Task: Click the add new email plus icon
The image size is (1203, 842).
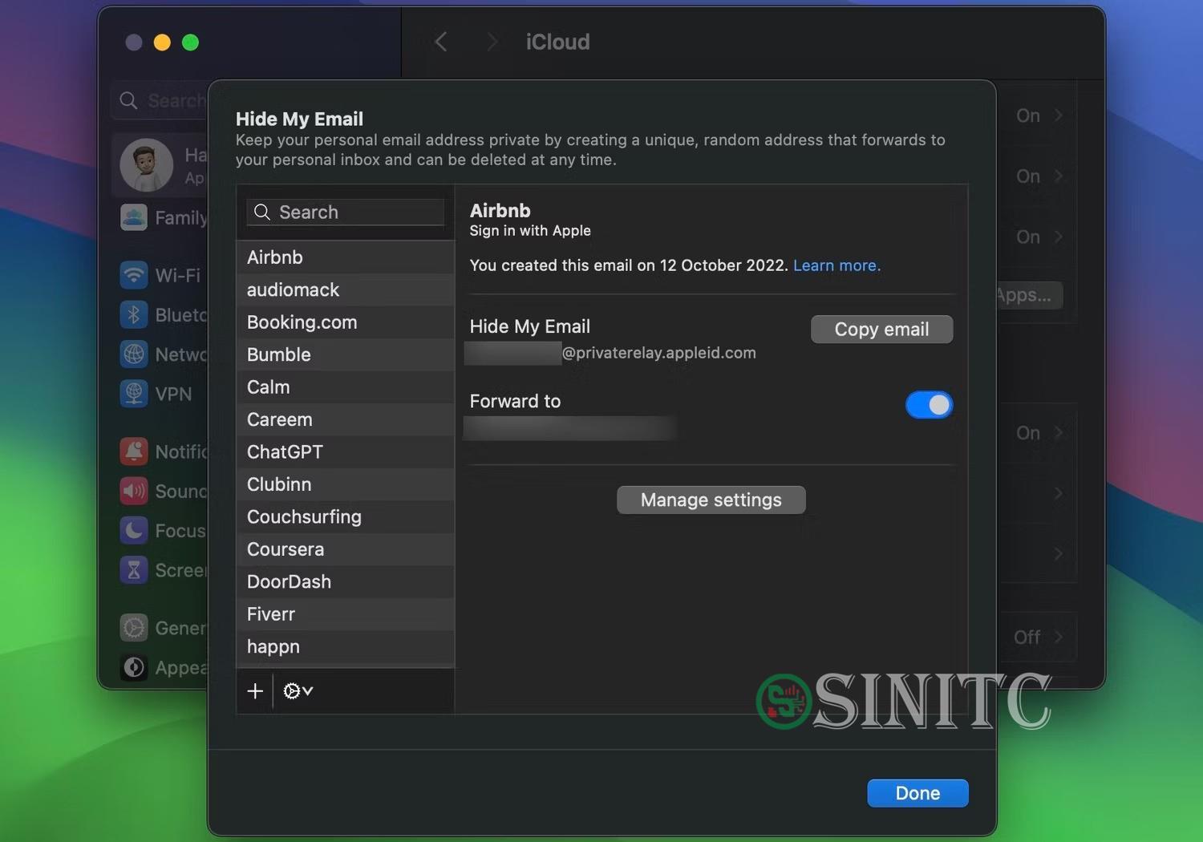Action: (x=255, y=690)
